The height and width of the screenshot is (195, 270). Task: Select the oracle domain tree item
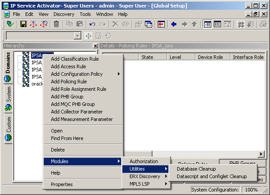click(x=36, y=84)
